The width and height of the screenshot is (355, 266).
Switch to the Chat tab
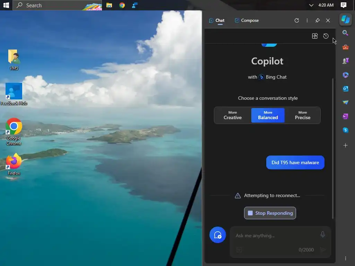pos(217,20)
